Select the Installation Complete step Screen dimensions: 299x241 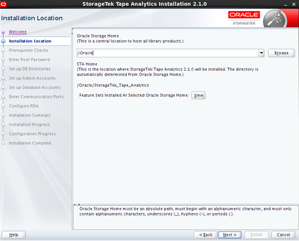pyautogui.click(x=30, y=143)
